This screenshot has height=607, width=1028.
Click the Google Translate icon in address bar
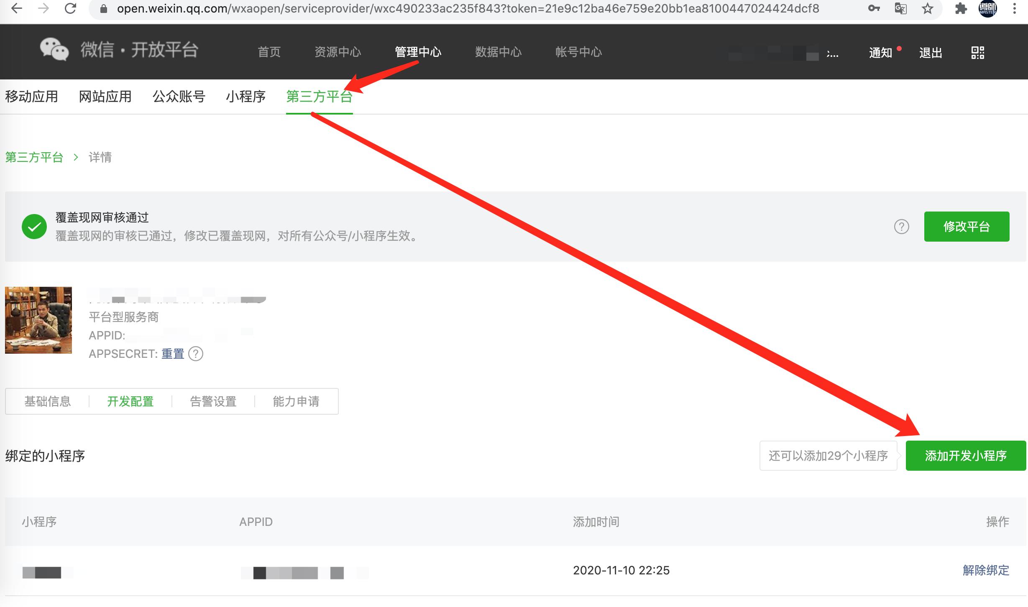[900, 8]
